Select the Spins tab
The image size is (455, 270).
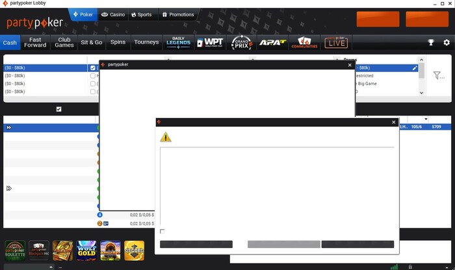(x=118, y=43)
